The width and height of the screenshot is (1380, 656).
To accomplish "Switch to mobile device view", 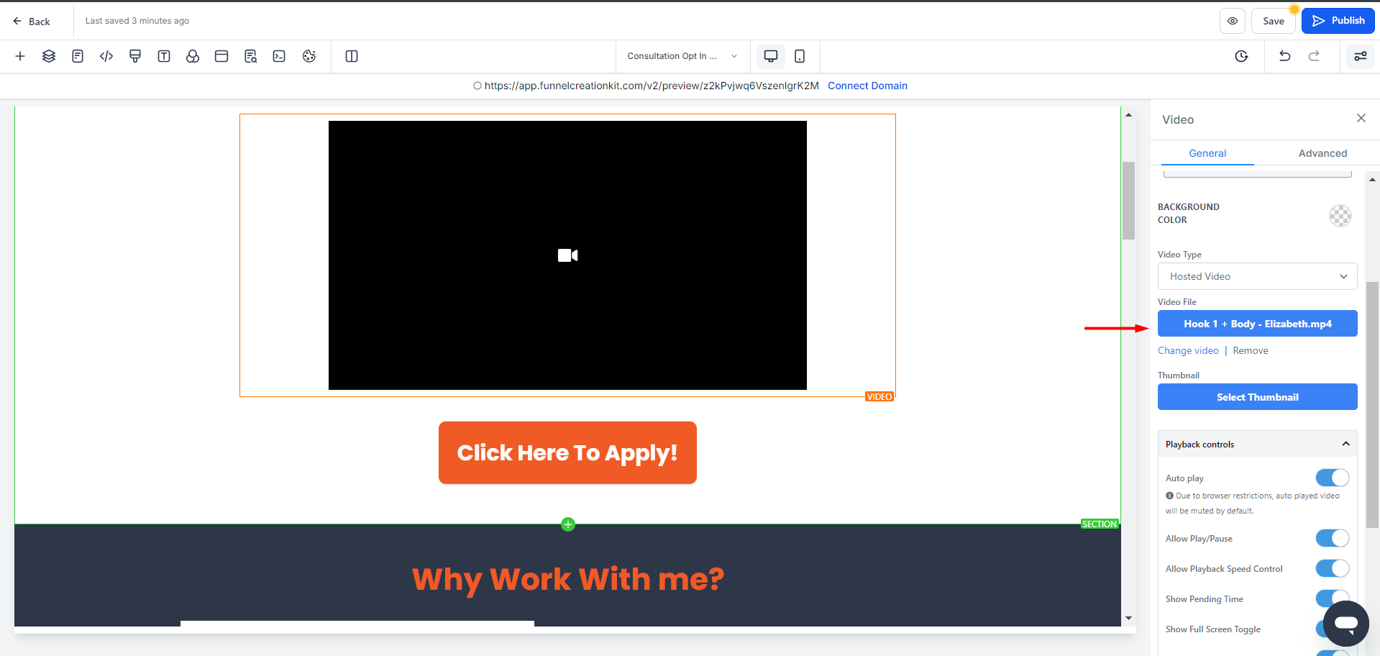I will (799, 56).
